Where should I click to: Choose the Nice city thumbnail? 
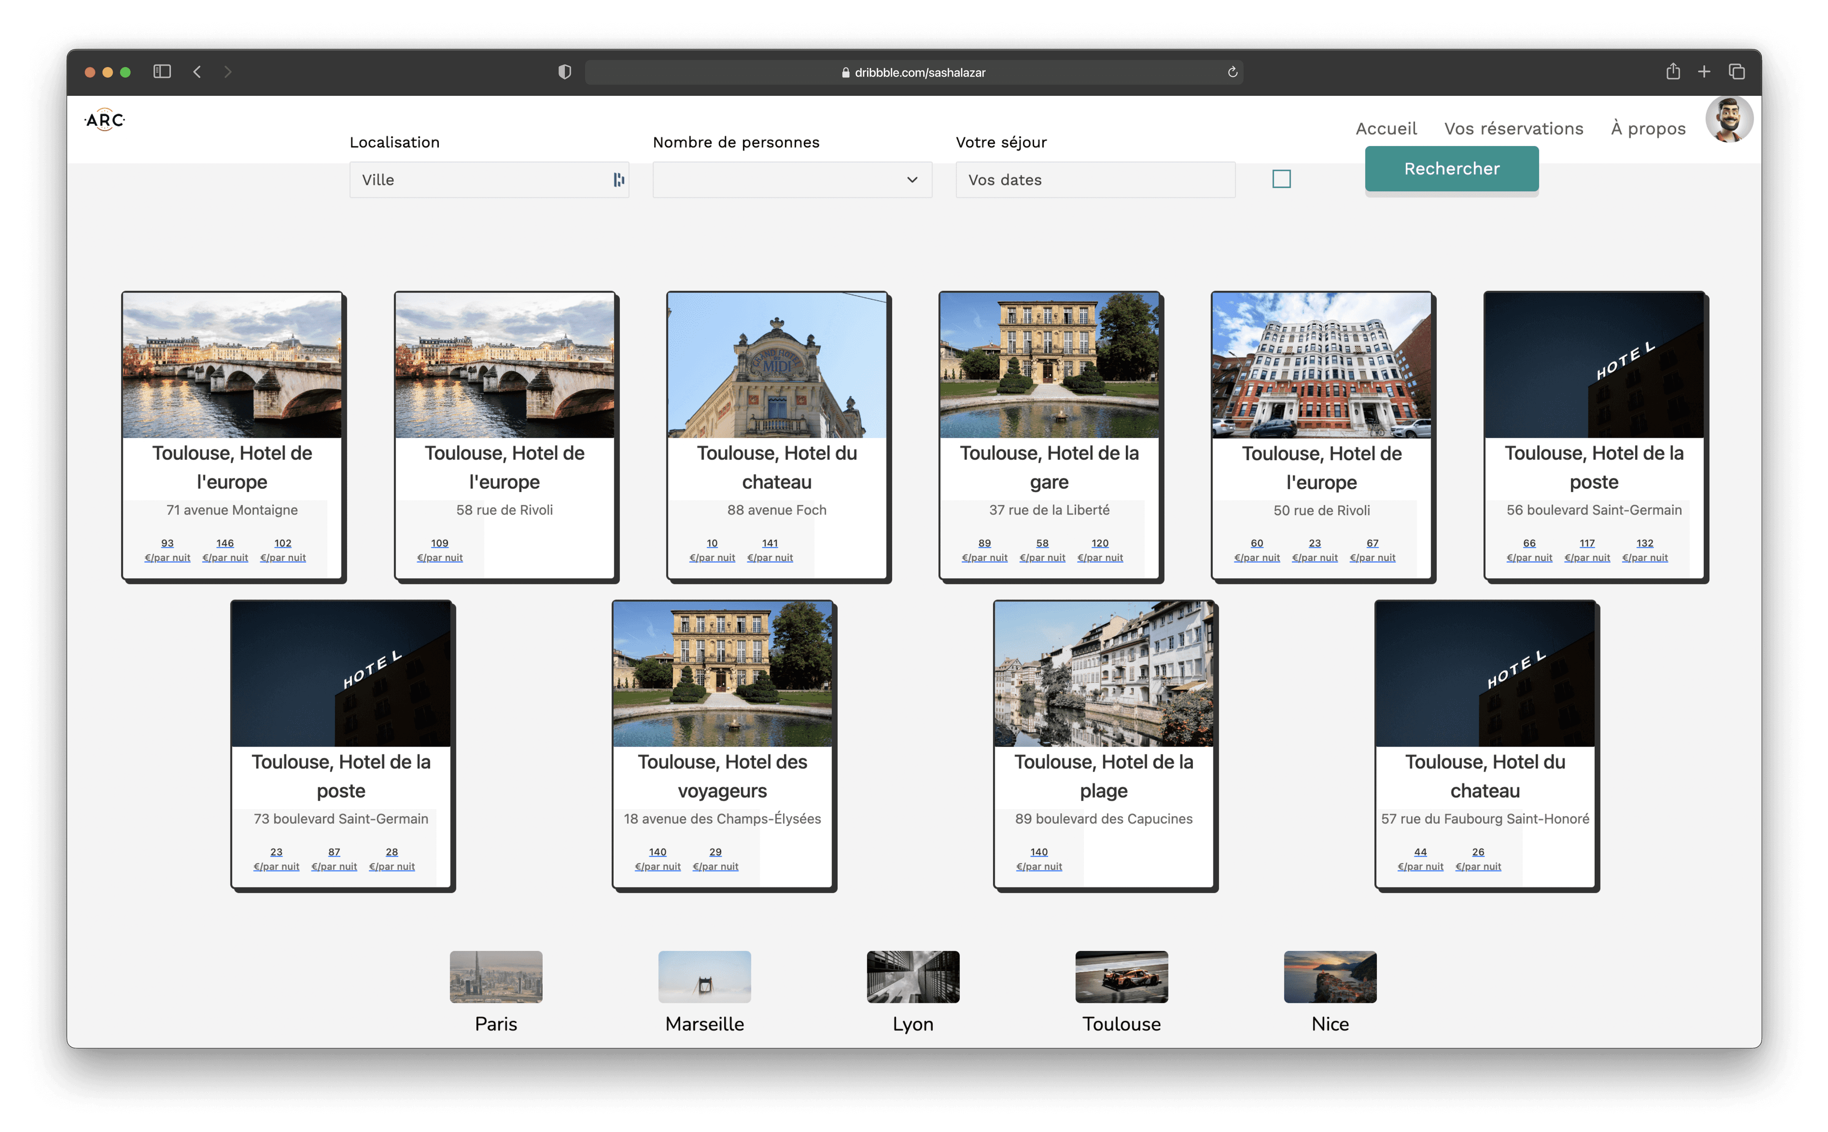coord(1329,977)
